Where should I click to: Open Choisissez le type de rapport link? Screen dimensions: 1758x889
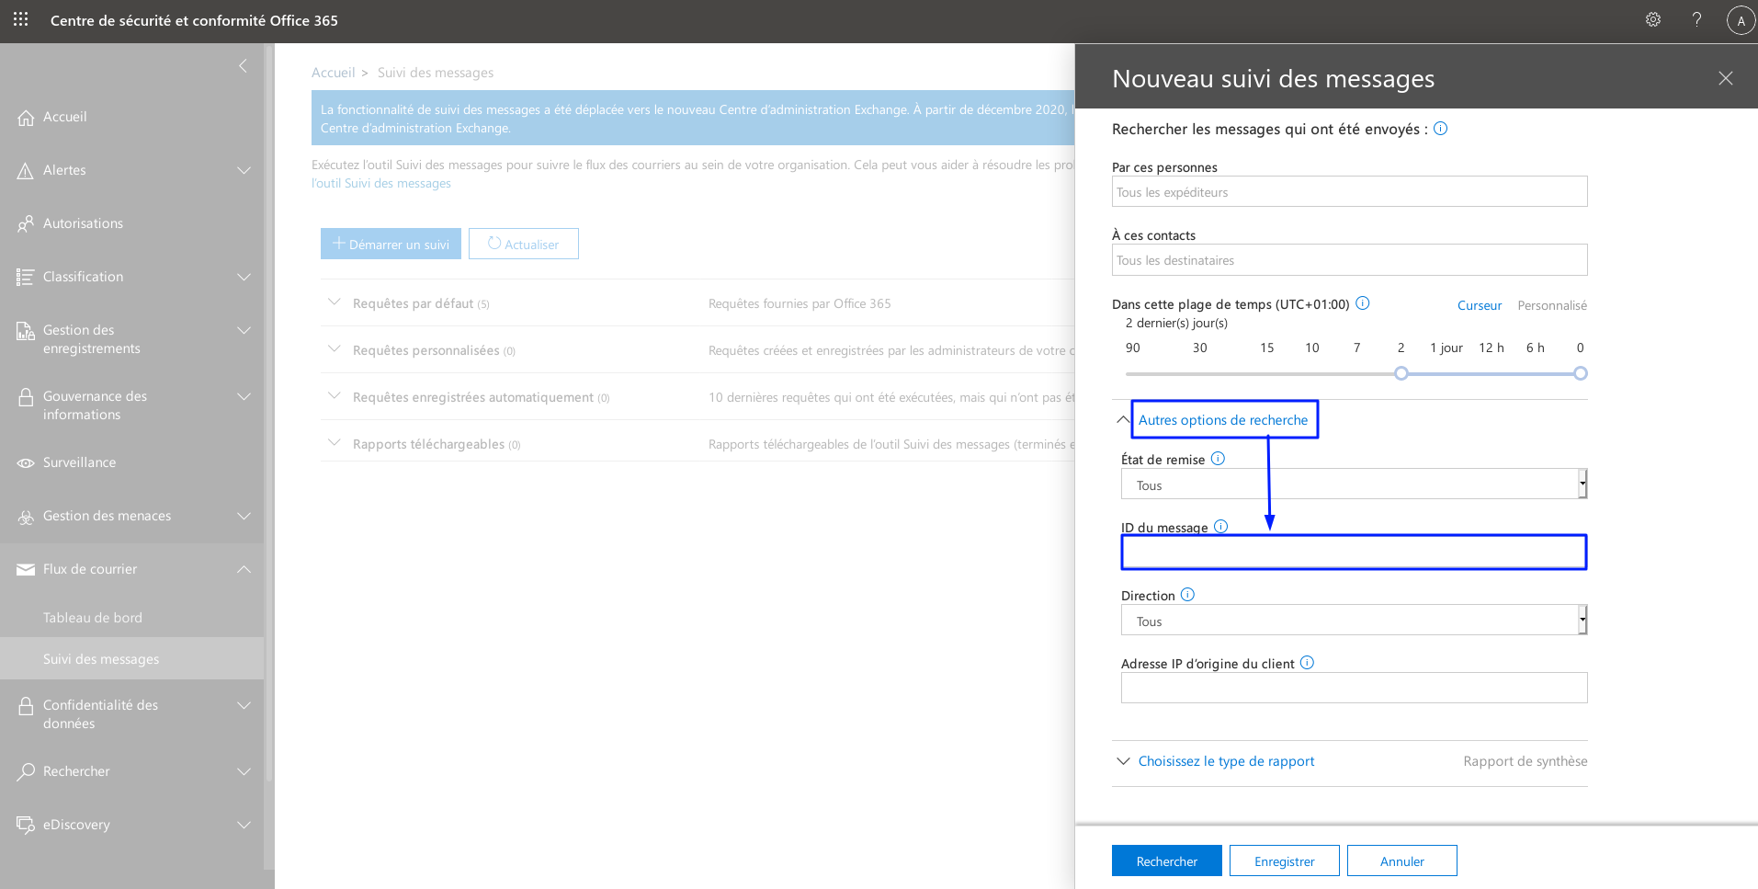tap(1226, 760)
